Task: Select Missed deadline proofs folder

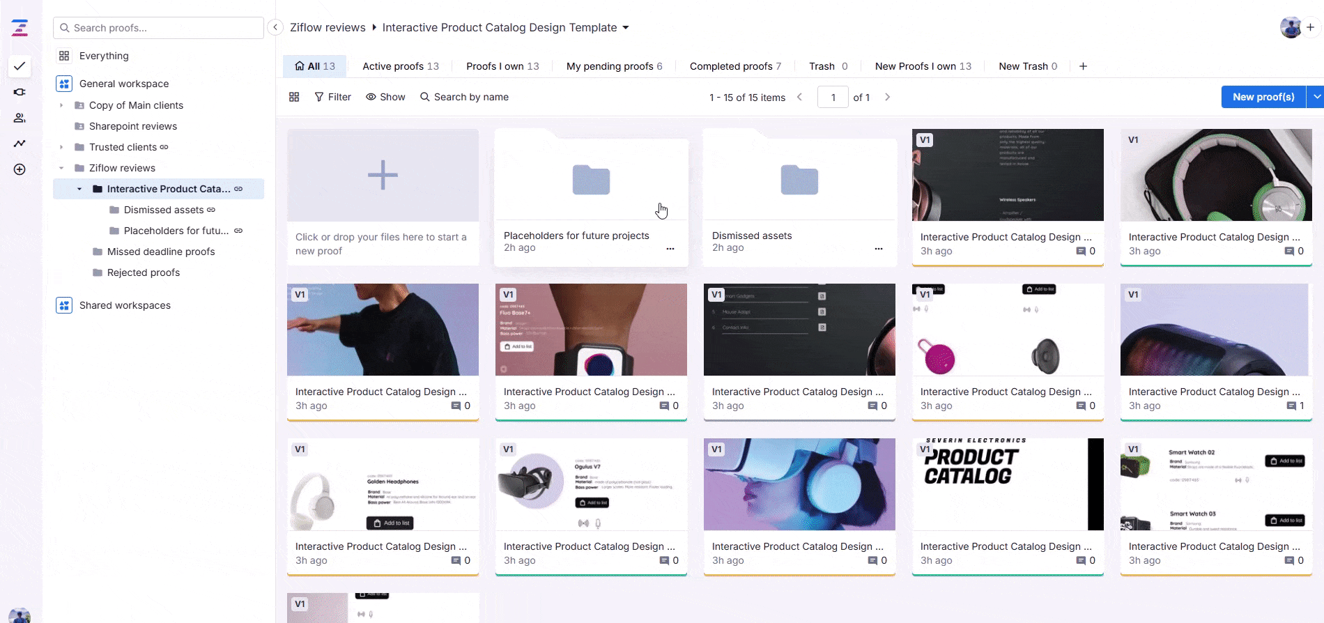Action: [161, 252]
